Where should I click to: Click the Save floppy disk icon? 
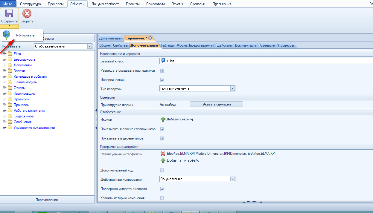[9, 14]
